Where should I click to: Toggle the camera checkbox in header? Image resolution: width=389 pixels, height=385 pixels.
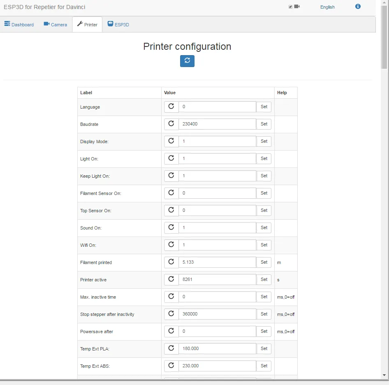291,7
